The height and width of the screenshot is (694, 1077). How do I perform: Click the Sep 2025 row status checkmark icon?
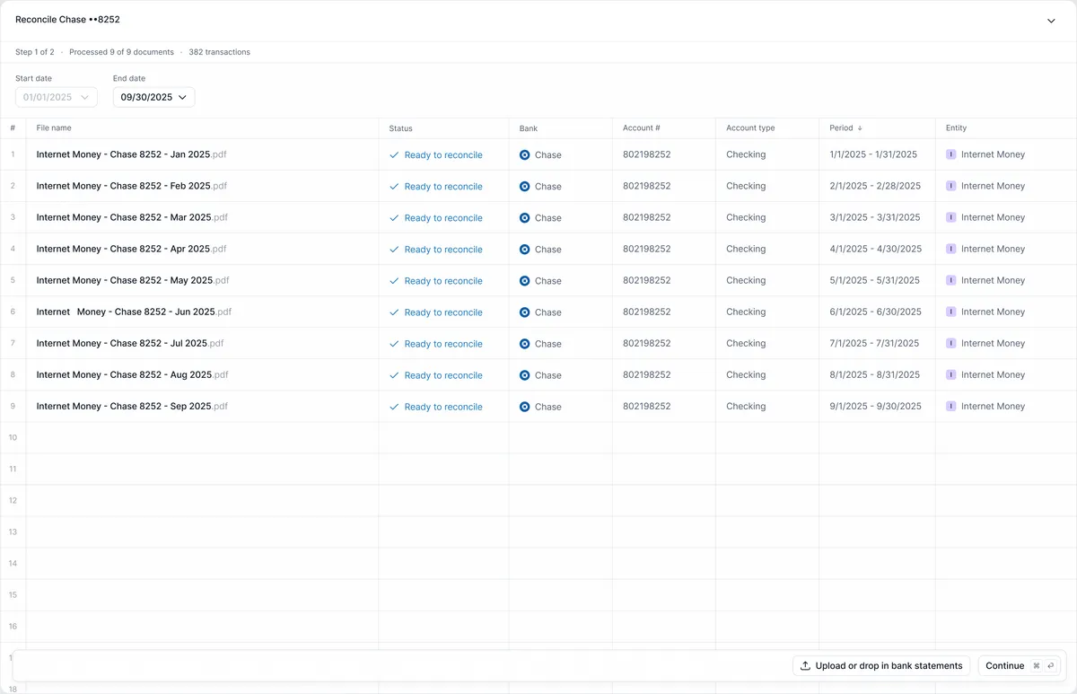click(x=394, y=406)
